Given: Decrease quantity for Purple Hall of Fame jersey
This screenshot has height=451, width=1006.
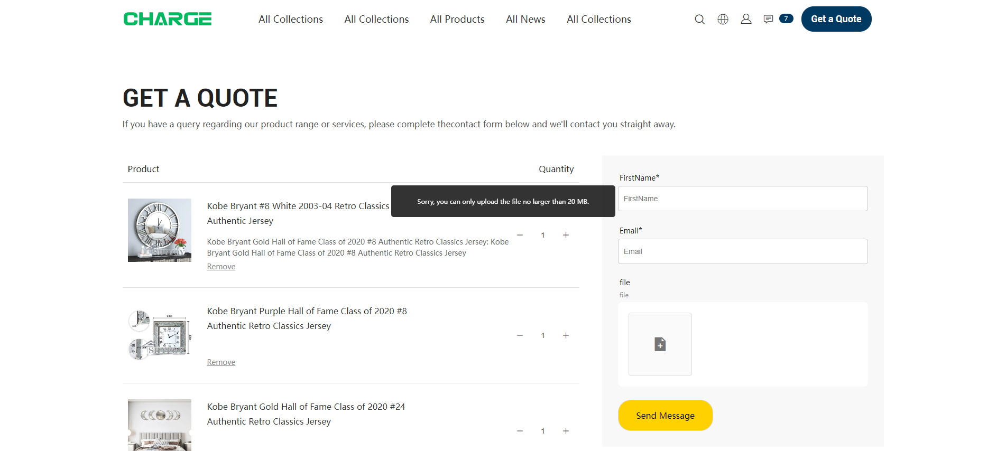Looking at the screenshot, I should coord(520,335).
